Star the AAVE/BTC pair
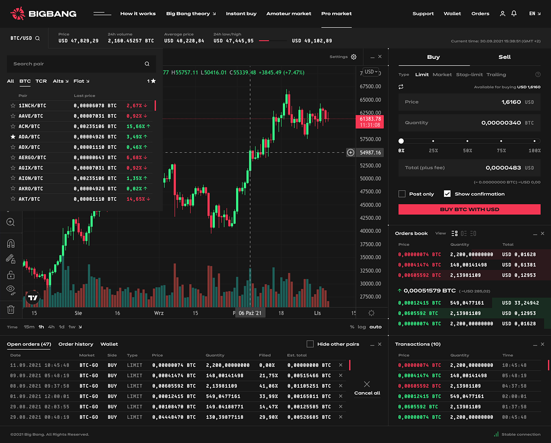This screenshot has height=443, width=551. click(x=13, y=116)
